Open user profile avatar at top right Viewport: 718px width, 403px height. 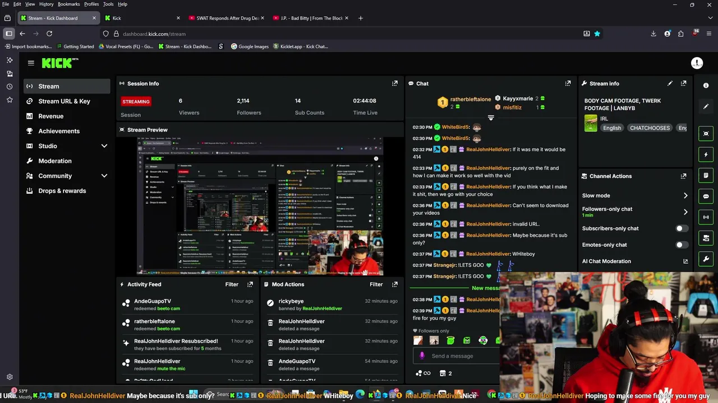pos(697,63)
